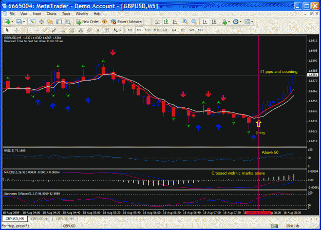
Task: Select the D1 timeframe button
Action: click(183, 30)
